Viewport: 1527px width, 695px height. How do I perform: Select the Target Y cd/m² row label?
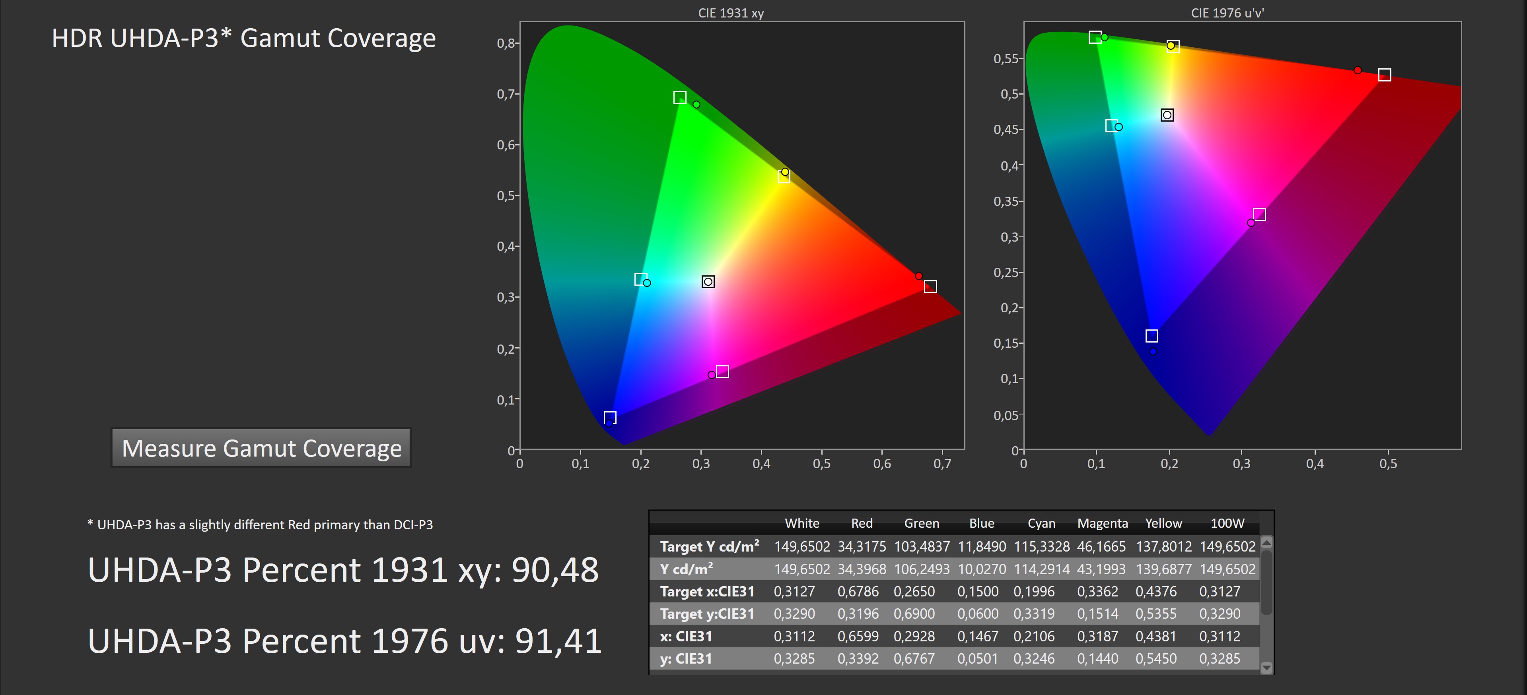click(709, 546)
